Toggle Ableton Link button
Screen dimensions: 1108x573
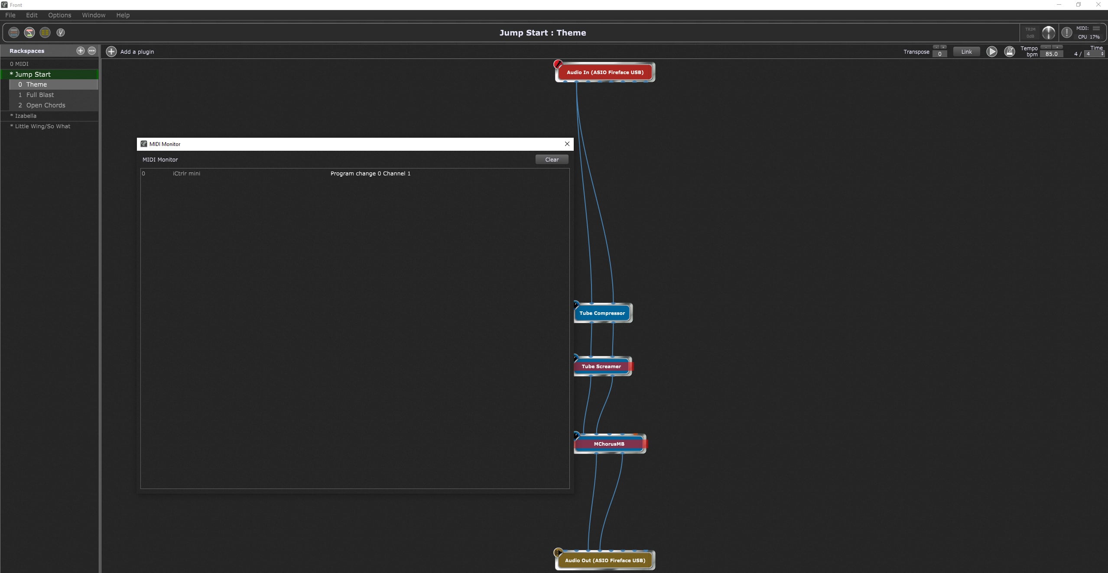966,52
